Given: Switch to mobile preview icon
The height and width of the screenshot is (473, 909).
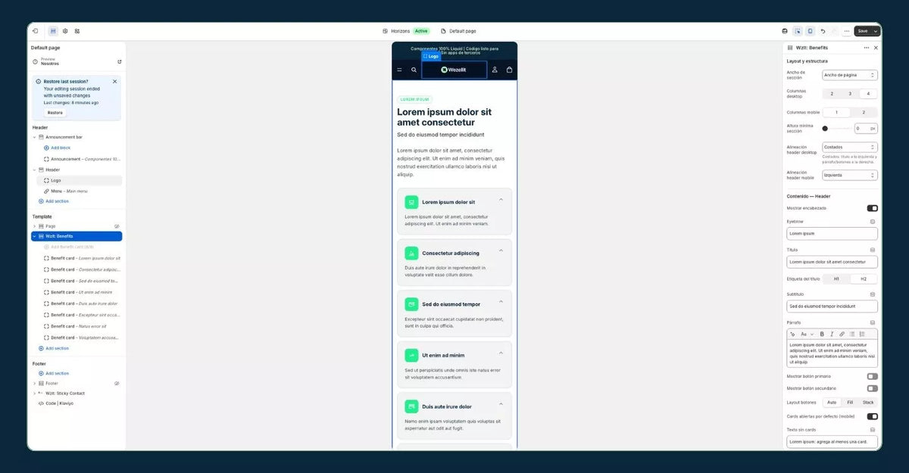Looking at the screenshot, I should point(810,31).
